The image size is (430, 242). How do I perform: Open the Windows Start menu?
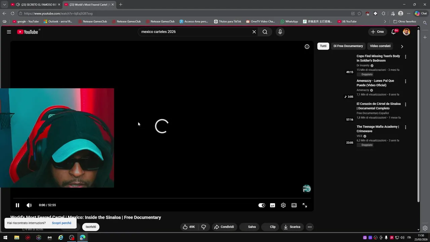pos(5,238)
